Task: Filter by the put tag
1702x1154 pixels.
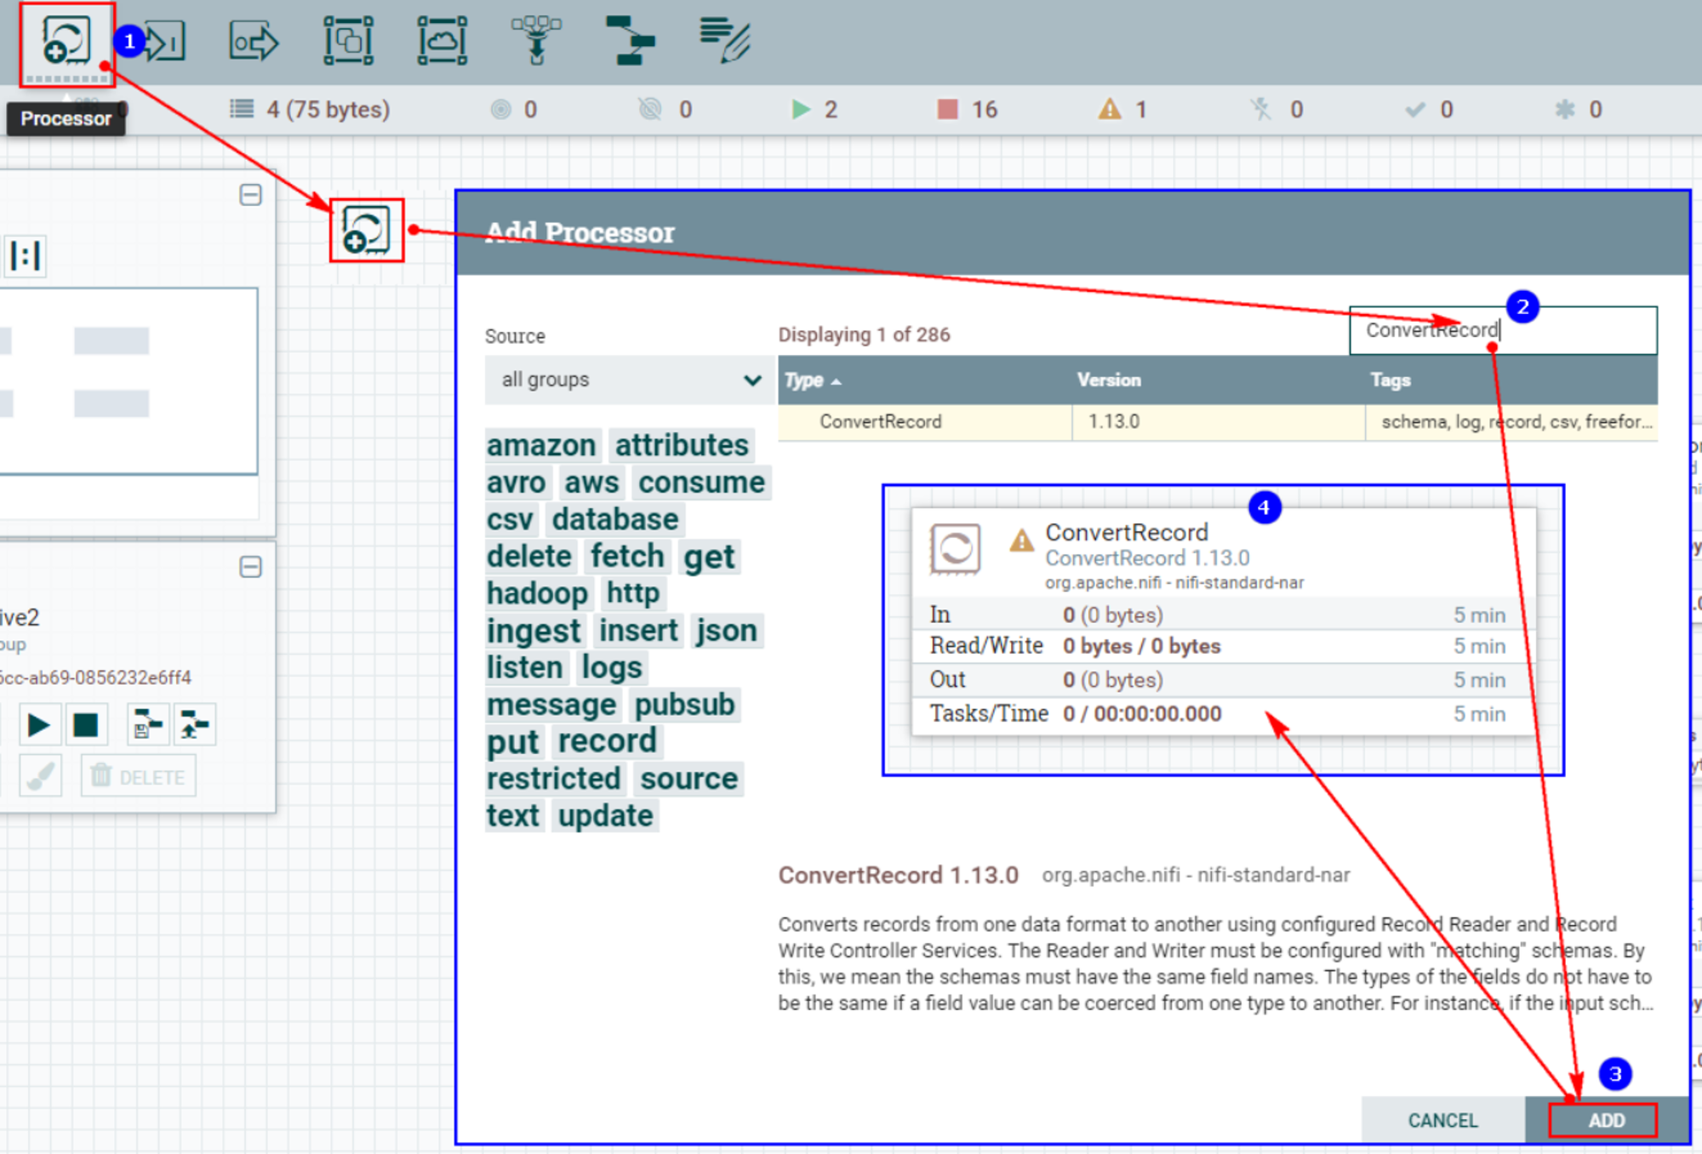Action: pyautogui.click(x=513, y=741)
